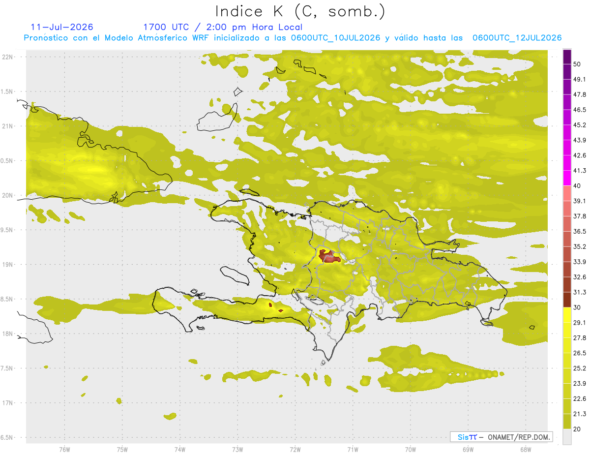Click the "21N" latitude label
The image size is (590, 456).
tap(8, 126)
